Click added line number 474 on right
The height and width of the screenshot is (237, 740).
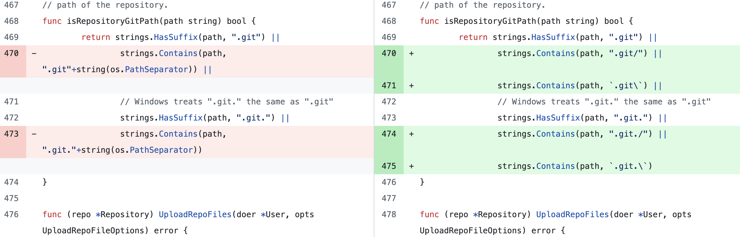389,134
